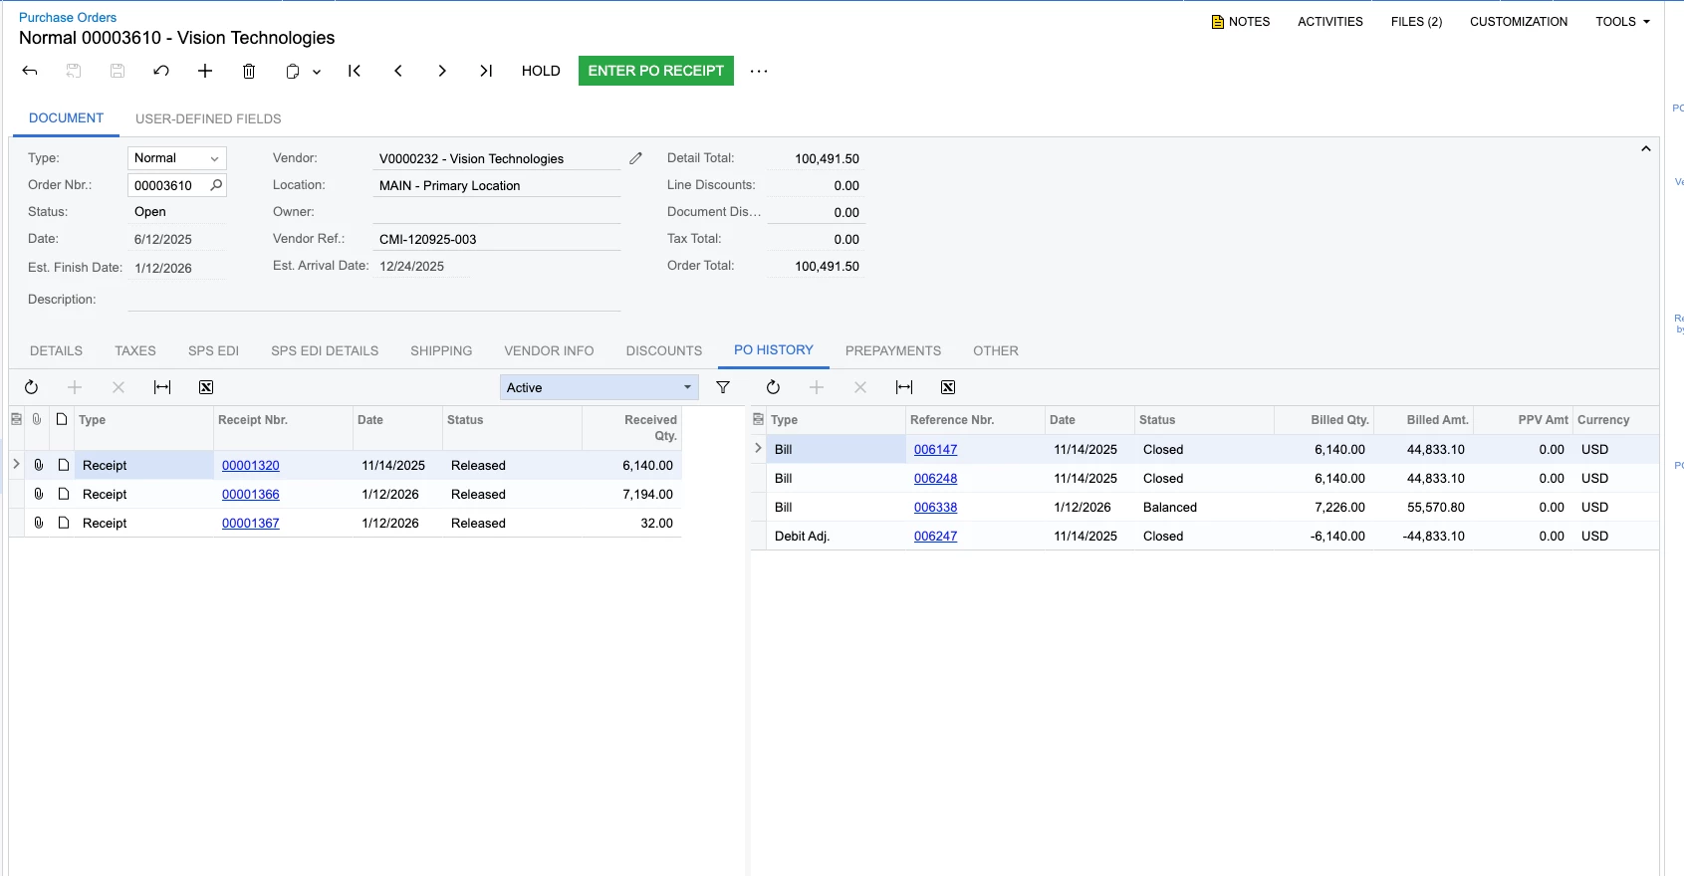Image resolution: width=1684 pixels, height=876 pixels.
Task: Open the PREPAYMENTS tab
Action: [x=893, y=350]
